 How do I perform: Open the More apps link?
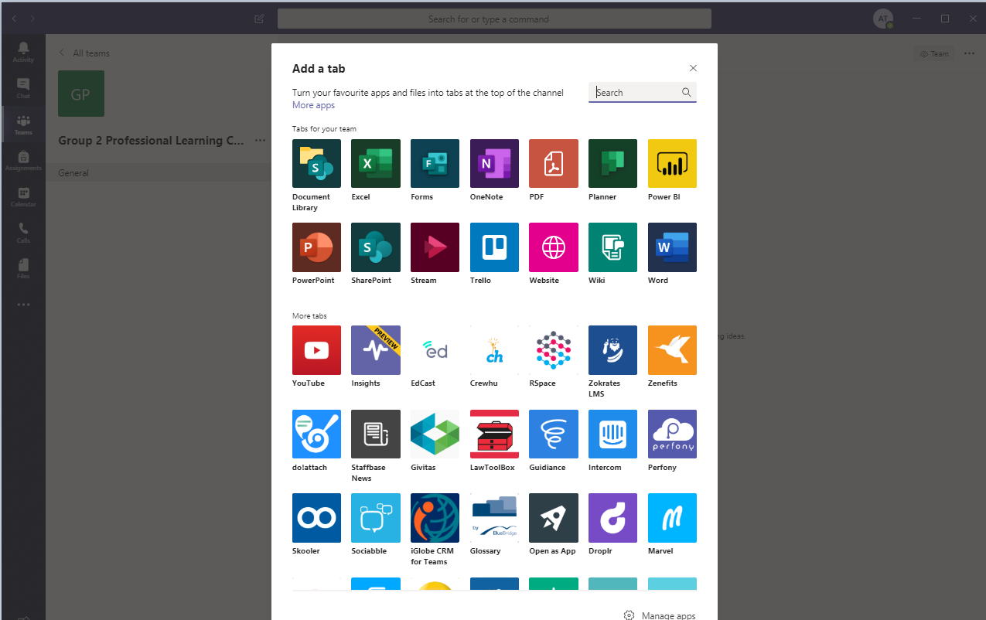tap(313, 105)
